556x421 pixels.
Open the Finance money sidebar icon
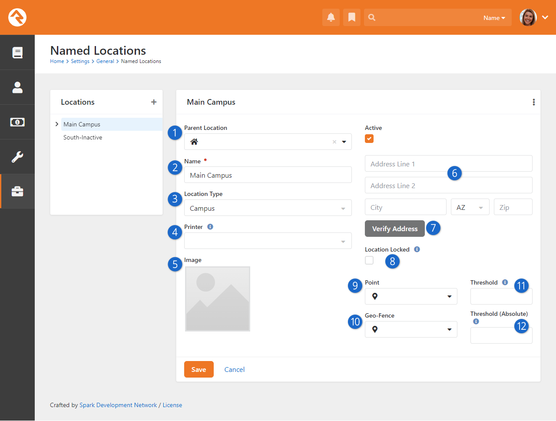point(17,122)
